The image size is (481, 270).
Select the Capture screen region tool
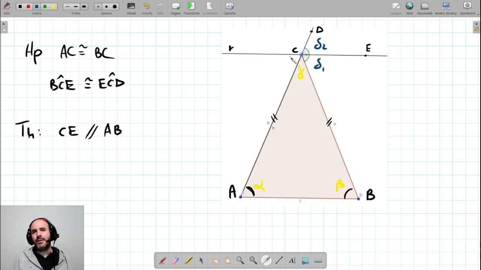[x=305, y=261]
